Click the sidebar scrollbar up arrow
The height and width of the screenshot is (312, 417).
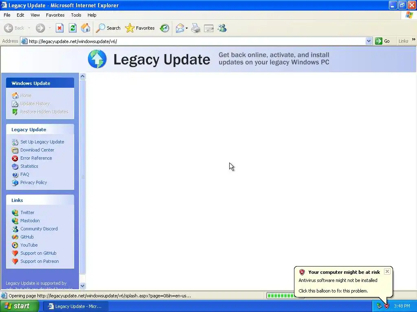point(82,76)
